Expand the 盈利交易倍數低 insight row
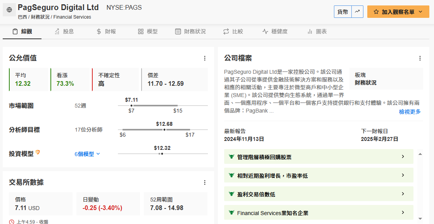 tap(318, 194)
